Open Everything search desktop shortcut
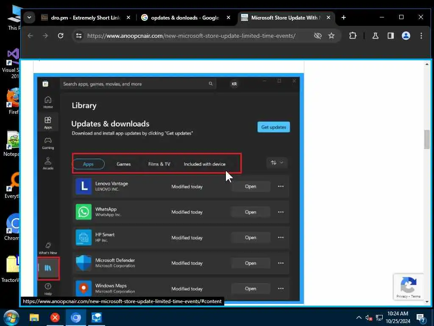The width and height of the screenshot is (434, 326). (11, 186)
